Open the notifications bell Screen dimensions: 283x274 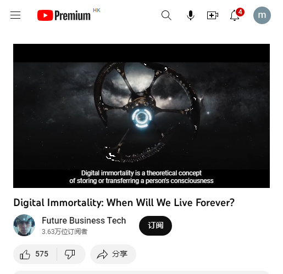(x=235, y=16)
